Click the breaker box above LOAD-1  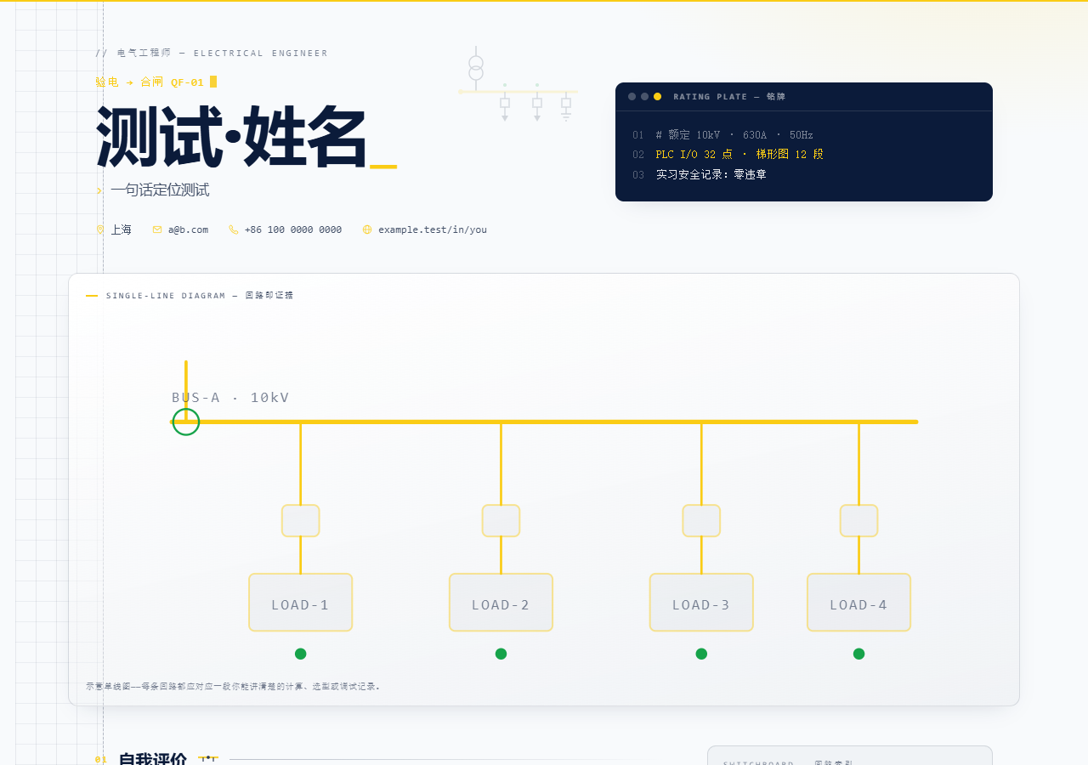[301, 521]
